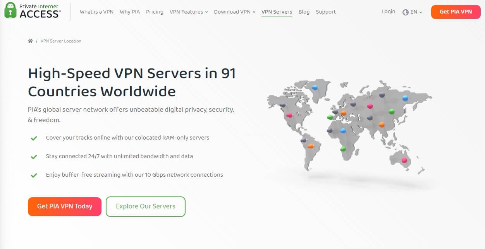Expand the Download VPN menu
The image size is (485, 249).
[x=234, y=12]
